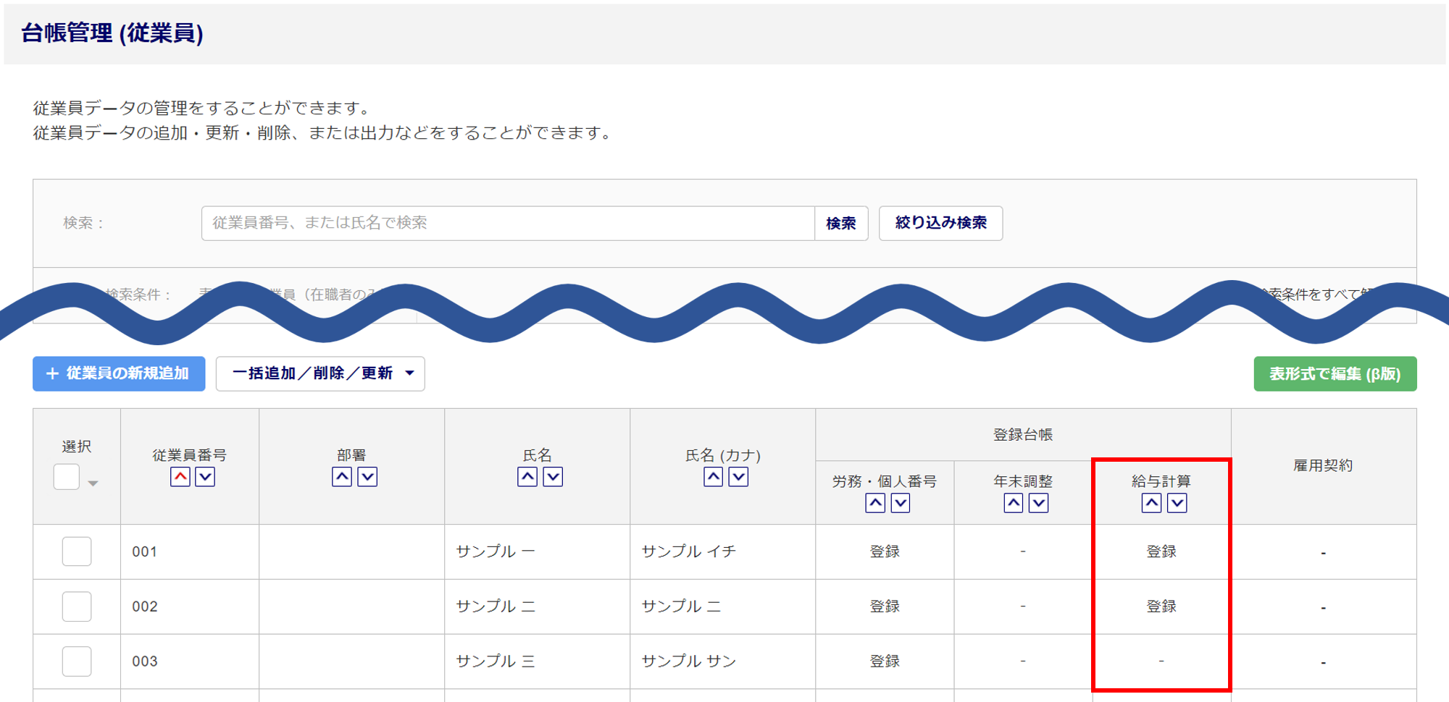1449x702 pixels.
Task: Sort 年末調整 column ascending
Action: (x=1013, y=503)
